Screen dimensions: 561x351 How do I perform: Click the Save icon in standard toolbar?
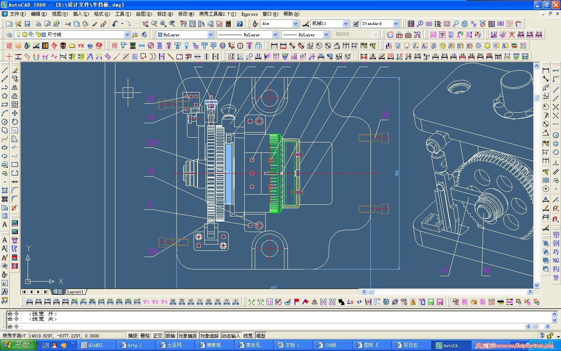(x=27, y=24)
